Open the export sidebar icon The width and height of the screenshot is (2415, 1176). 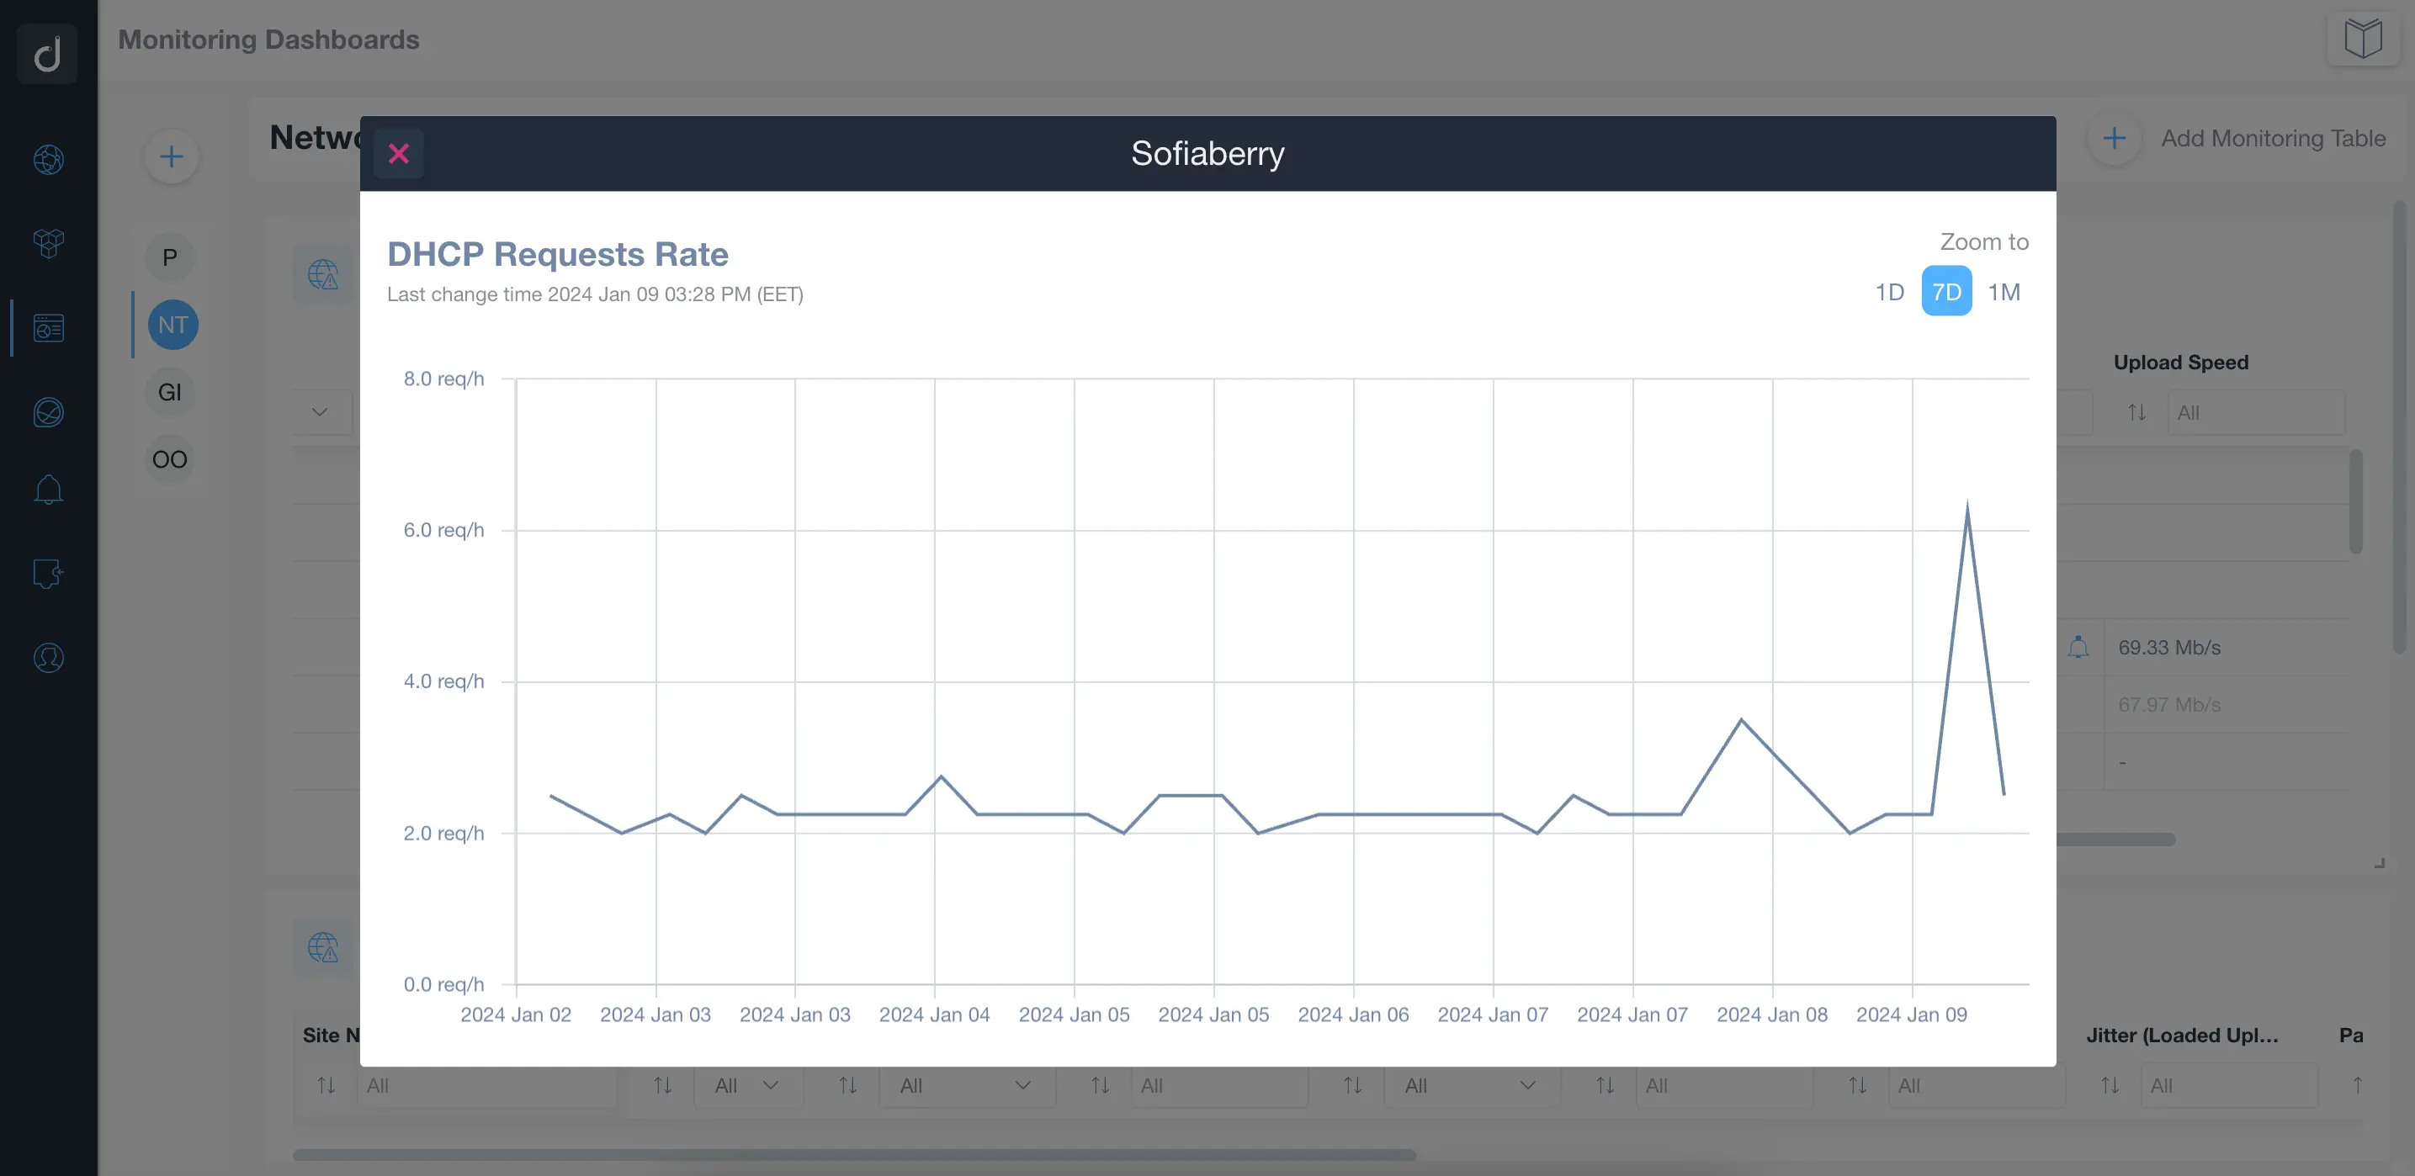tap(49, 574)
